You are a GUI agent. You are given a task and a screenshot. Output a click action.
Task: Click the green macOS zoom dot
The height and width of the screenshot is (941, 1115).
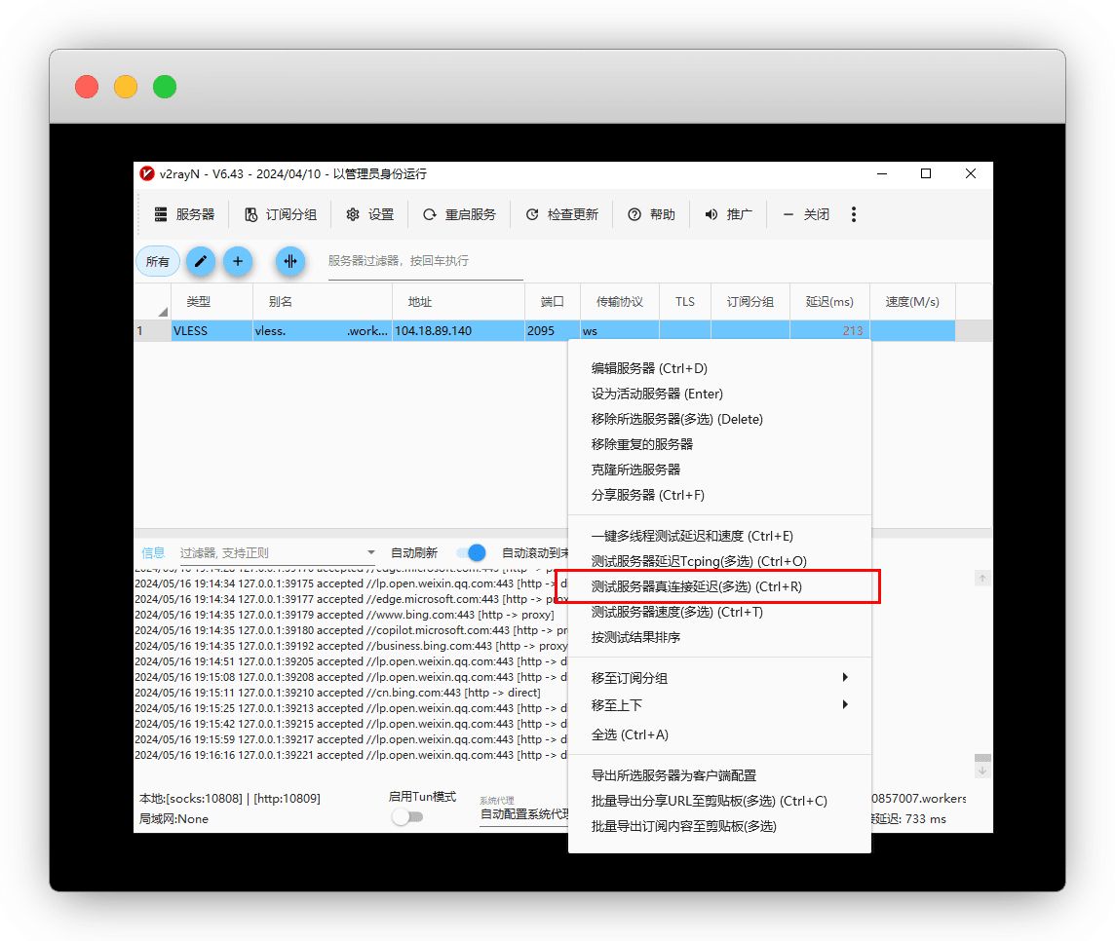coord(165,87)
